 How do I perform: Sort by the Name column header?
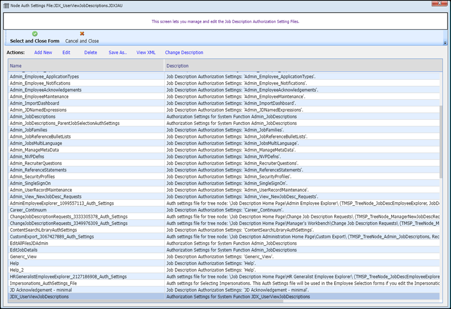(86, 66)
